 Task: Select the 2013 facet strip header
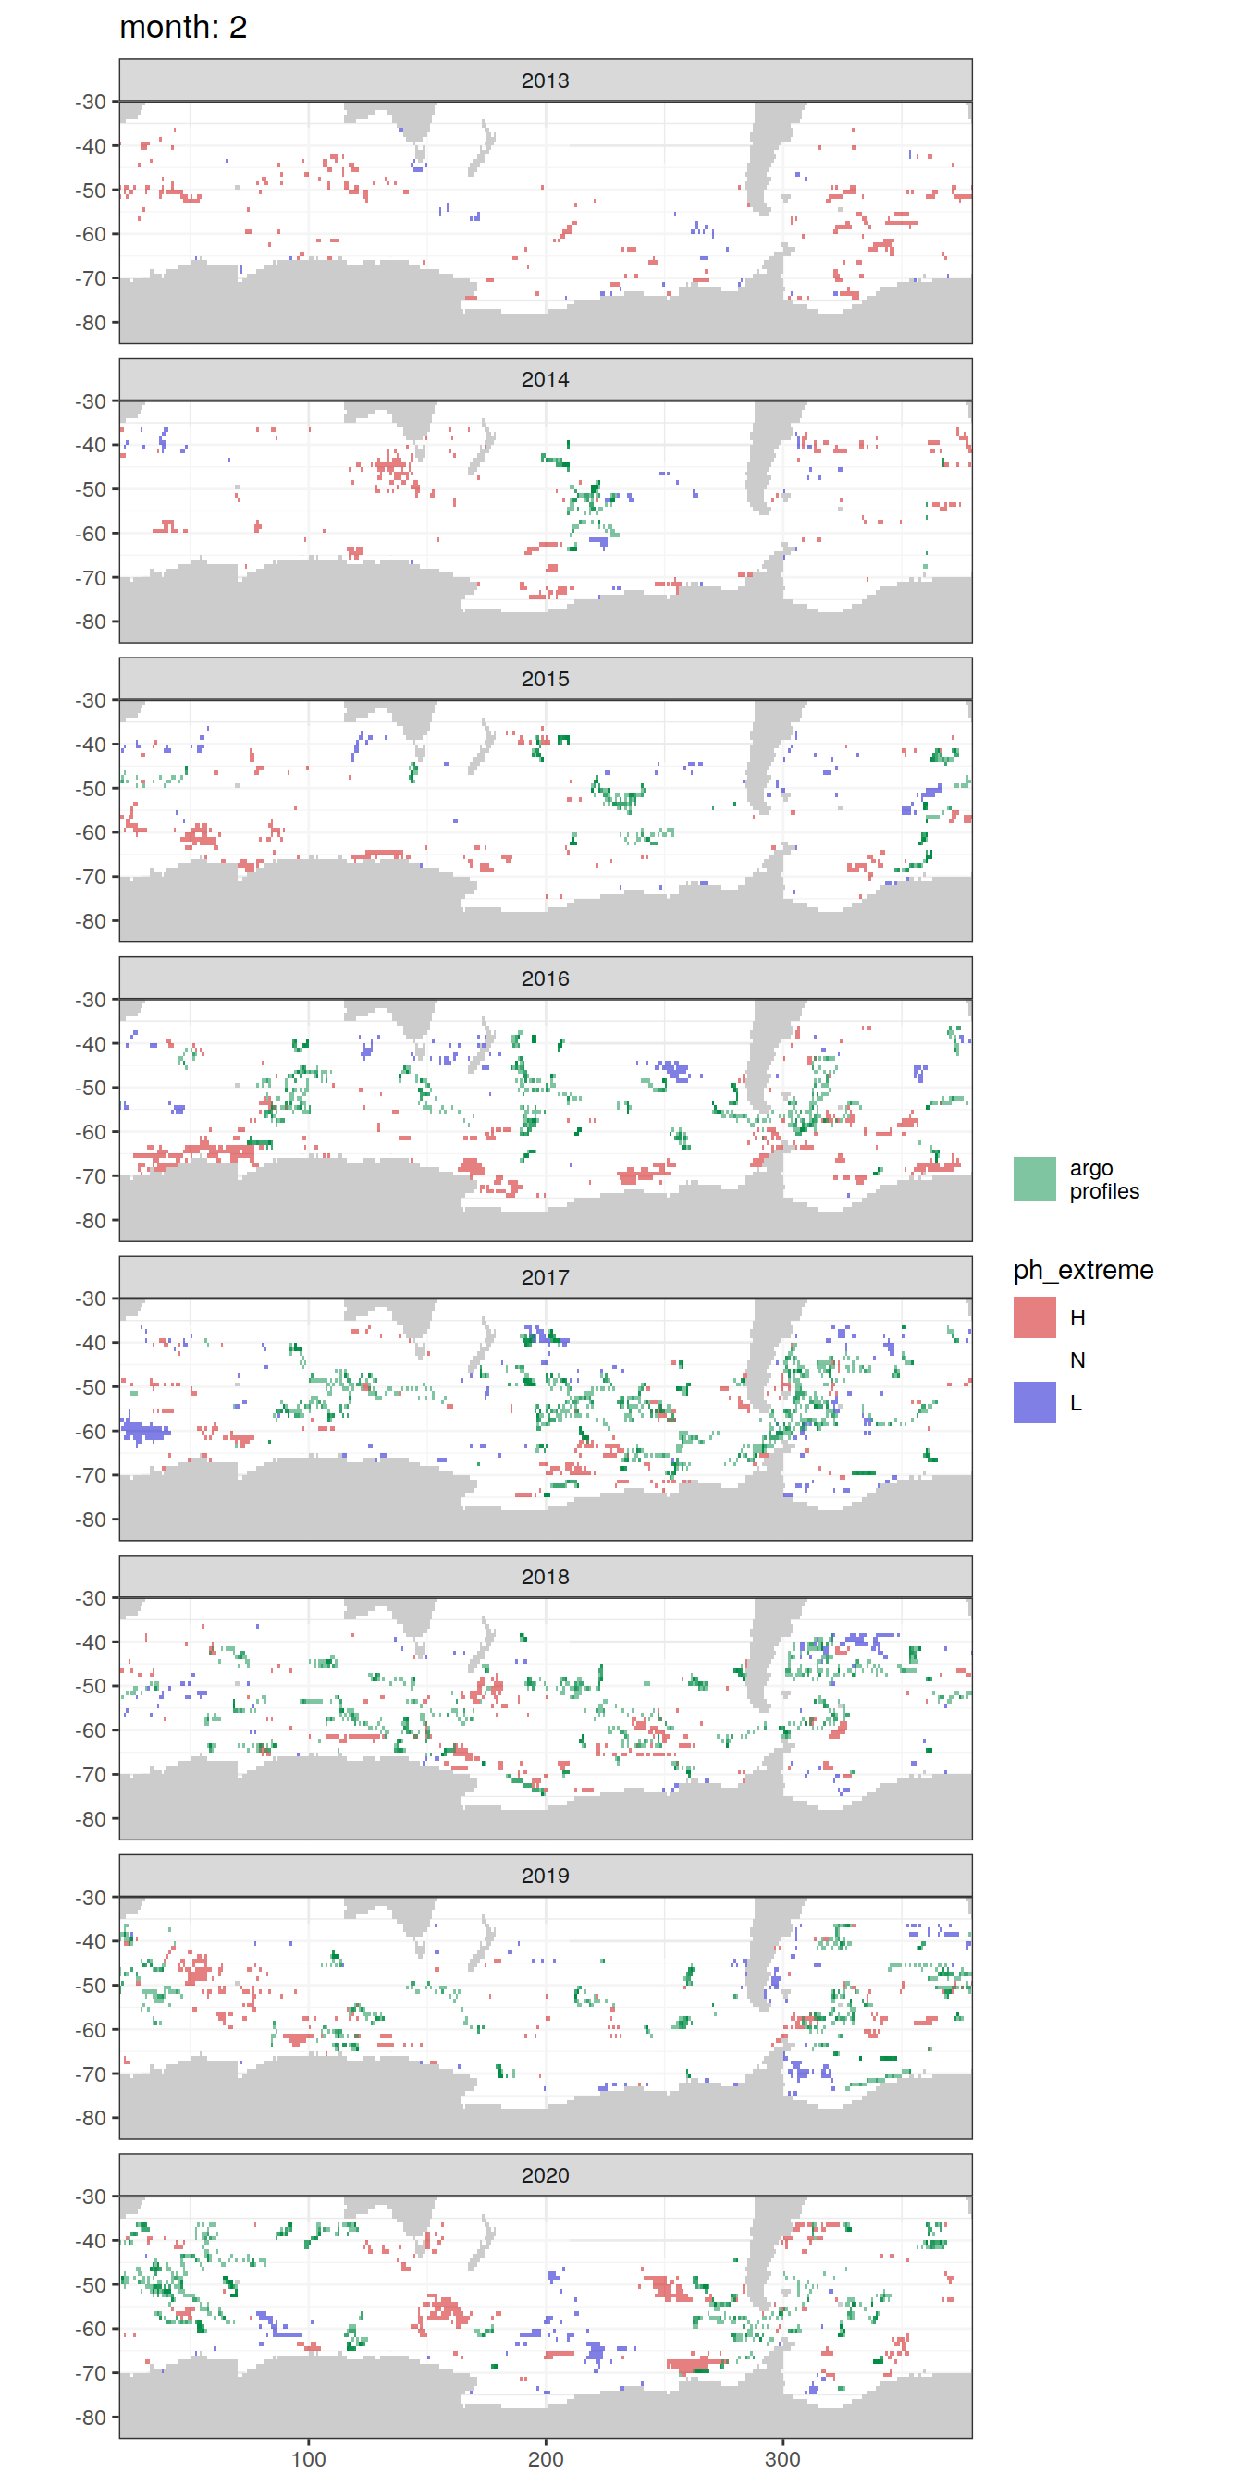pos(546,80)
